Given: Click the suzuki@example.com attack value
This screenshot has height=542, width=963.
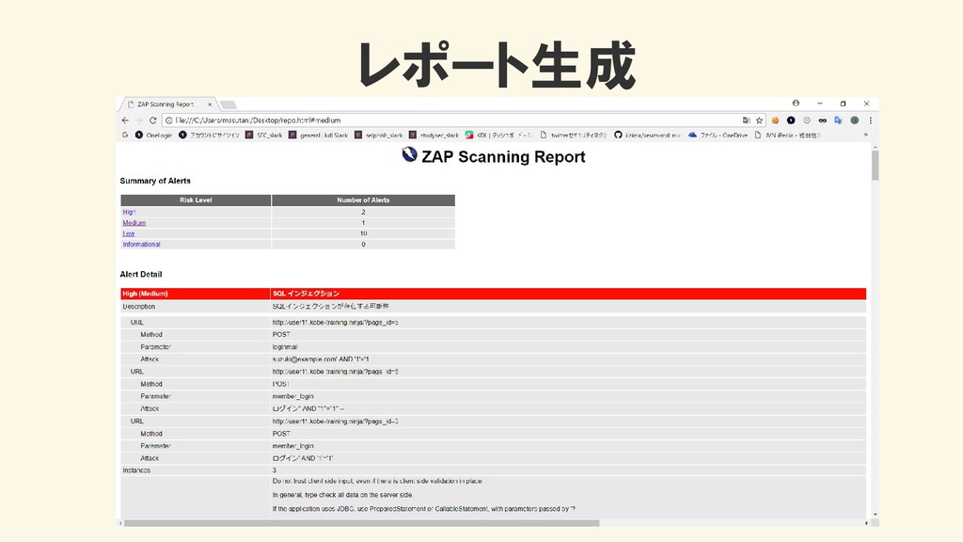Looking at the screenshot, I should (x=321, y=359).
